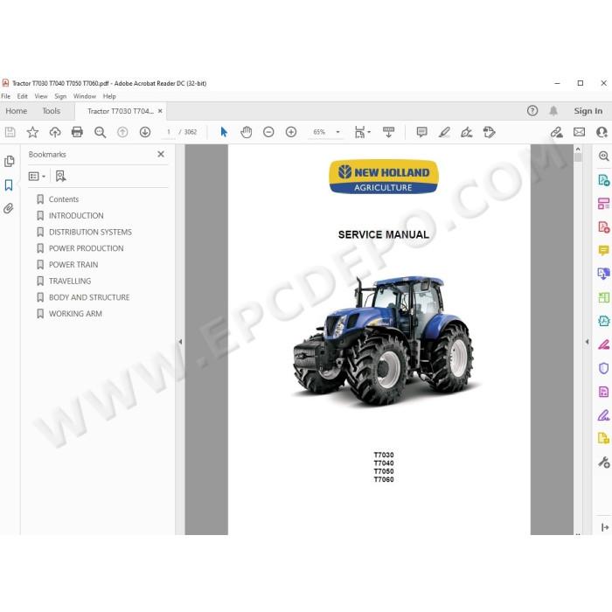This screenshot has width=612, height=612.
Task: Select the DISTRIBUTION SYSTEMS bookmark
Action: click(x=90, y=233)
